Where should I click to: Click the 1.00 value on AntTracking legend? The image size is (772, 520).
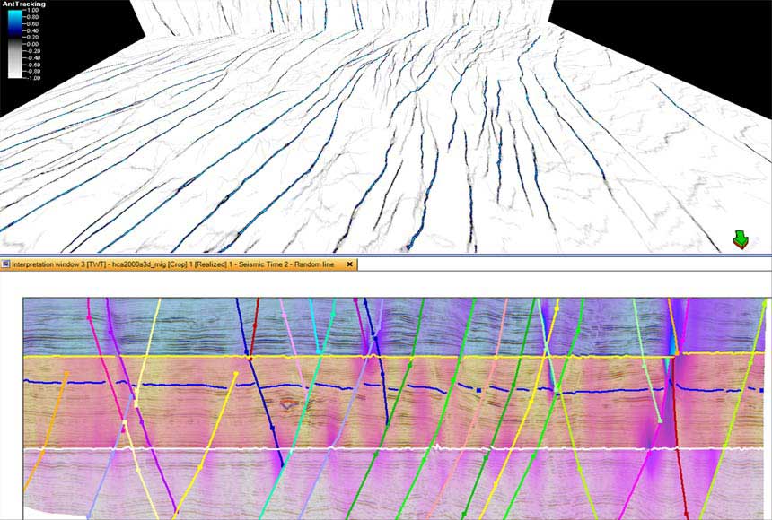point(32,10)
